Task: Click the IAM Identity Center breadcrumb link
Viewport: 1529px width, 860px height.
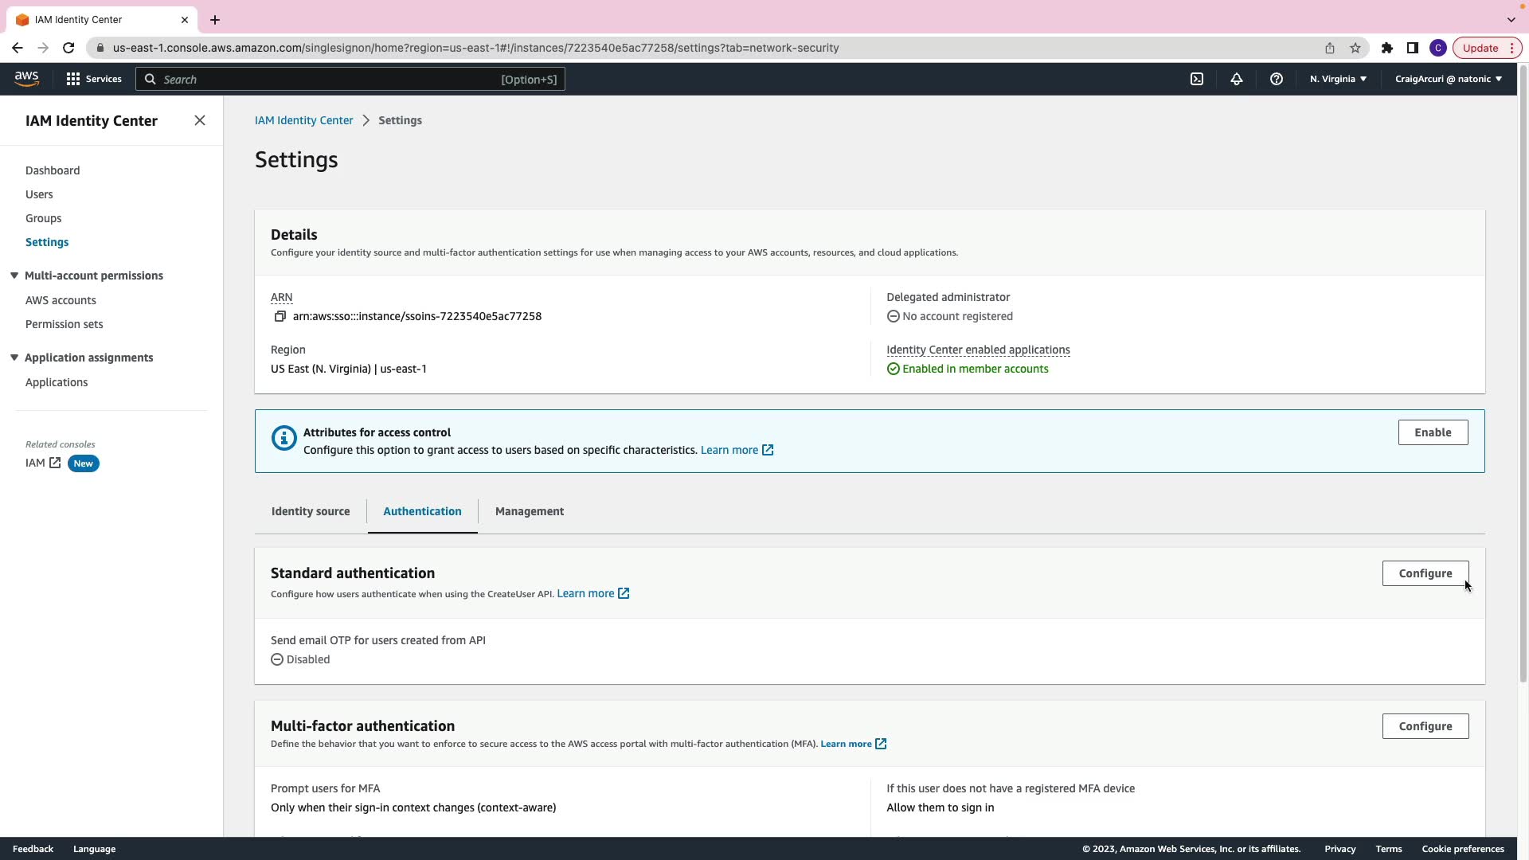Action: coord(303,120)
